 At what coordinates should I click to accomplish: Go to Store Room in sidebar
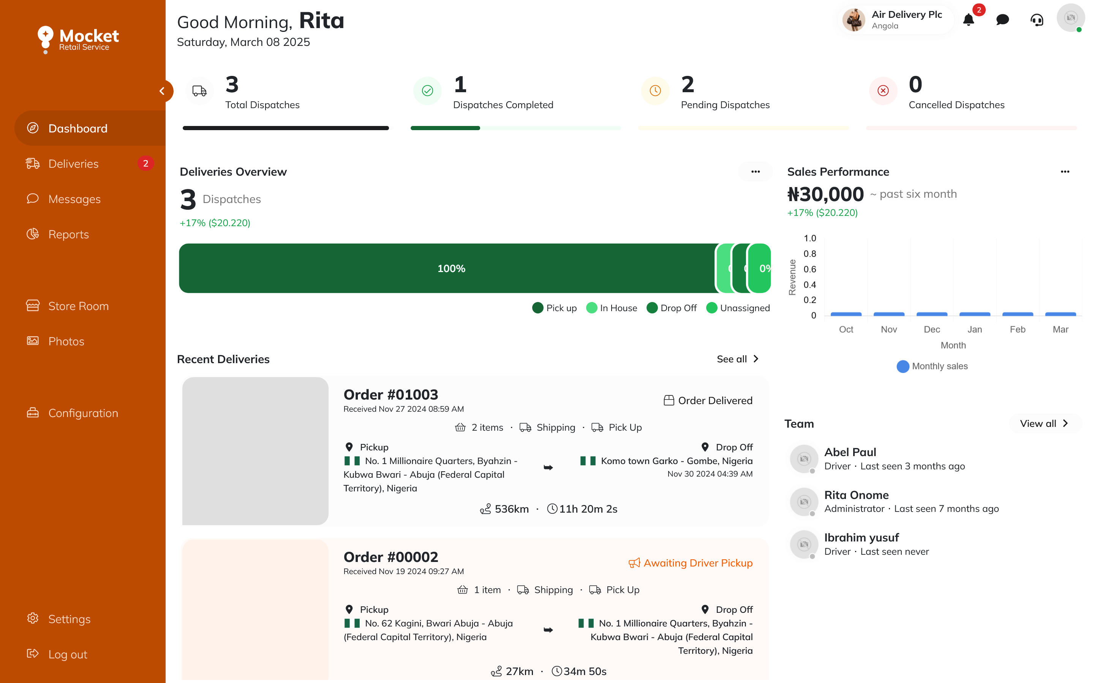(x=78, y=306)
